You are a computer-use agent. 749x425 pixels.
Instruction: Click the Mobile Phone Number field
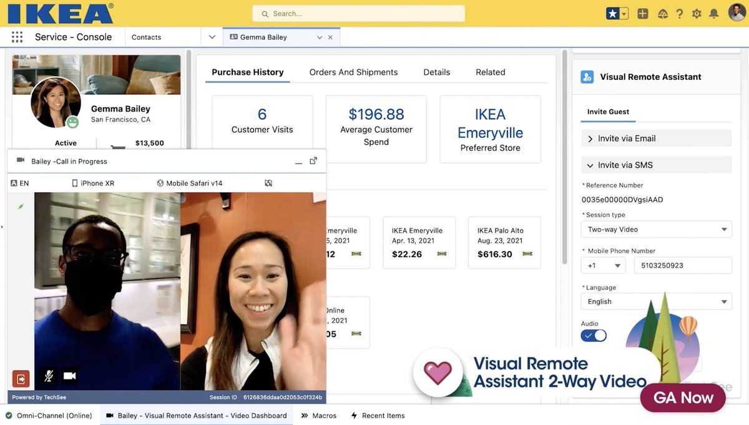[683, 265]
